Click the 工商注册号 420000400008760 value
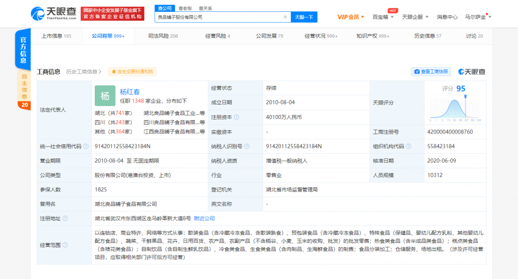Image resolution: width=518 pixels, height=279 pixels. 450,132
